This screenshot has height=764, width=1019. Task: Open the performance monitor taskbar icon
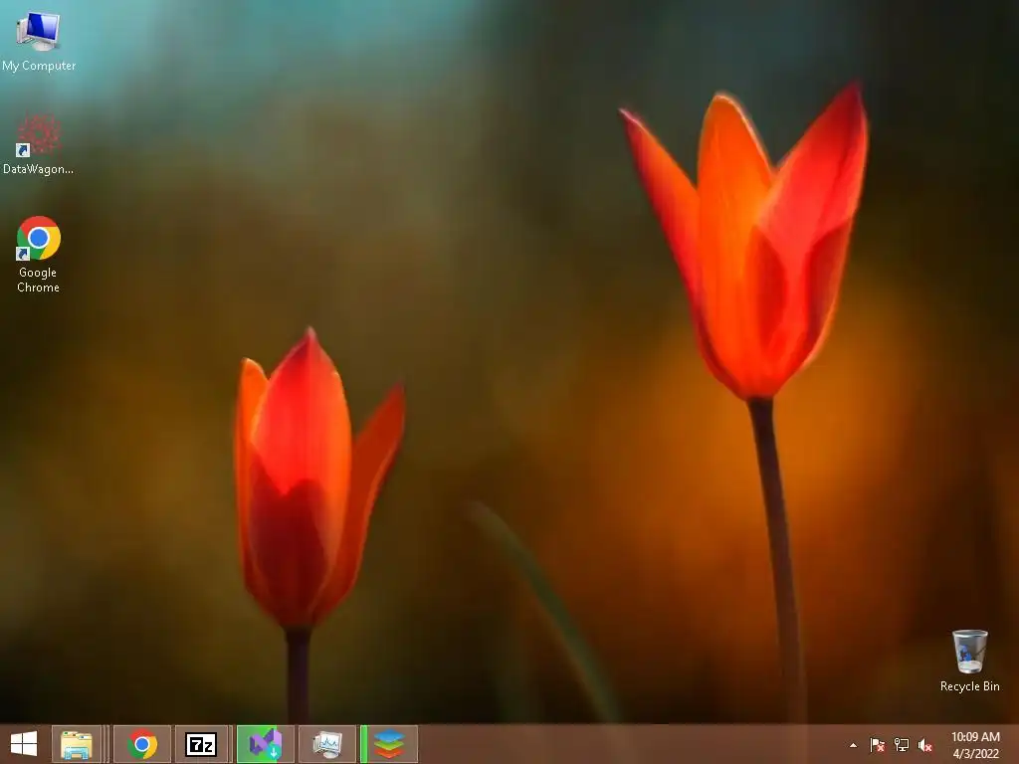click(x=326, y=744)
